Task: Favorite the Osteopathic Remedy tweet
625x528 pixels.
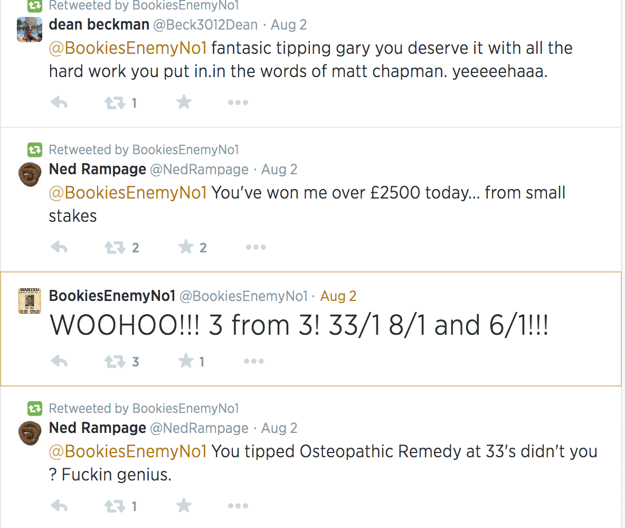Action: [184, 506]
